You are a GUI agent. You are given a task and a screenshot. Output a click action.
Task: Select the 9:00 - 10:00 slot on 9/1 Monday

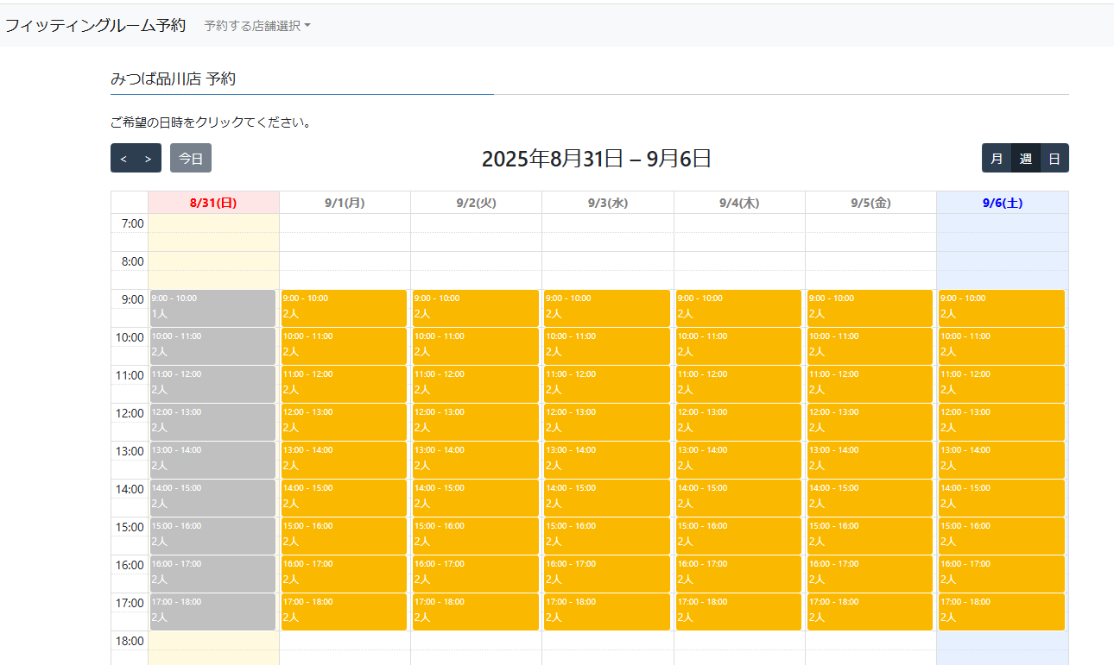(344, 308)
